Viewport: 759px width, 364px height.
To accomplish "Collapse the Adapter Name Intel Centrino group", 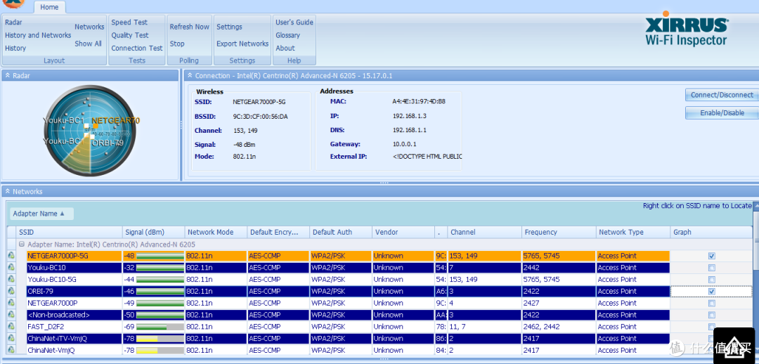I will tap(22, 245).
